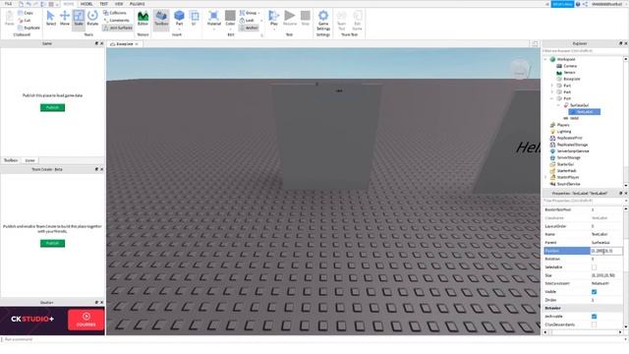Select Terrain in the Explorer tree
Image resolution: width=629 pixels, height=354 pixels.
pyautogui.click(x=569, y=73)
